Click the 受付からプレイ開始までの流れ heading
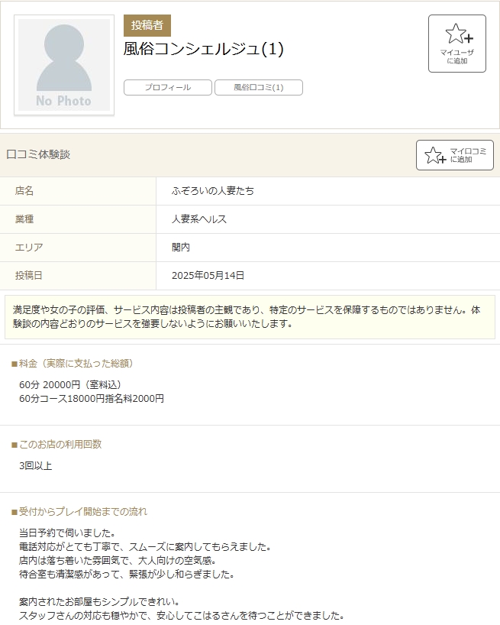 pos(79,512)
